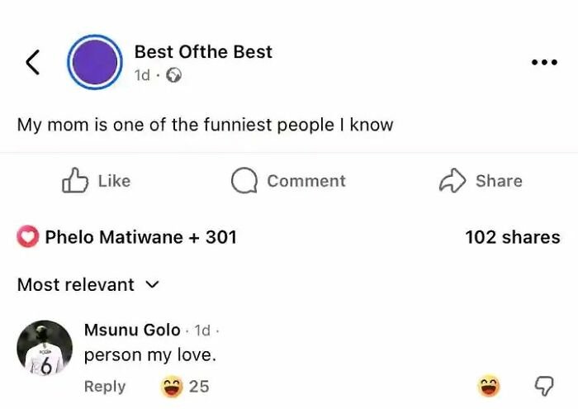
Task: React with the laughing emoji on the right
Action: tap(489, 386)
